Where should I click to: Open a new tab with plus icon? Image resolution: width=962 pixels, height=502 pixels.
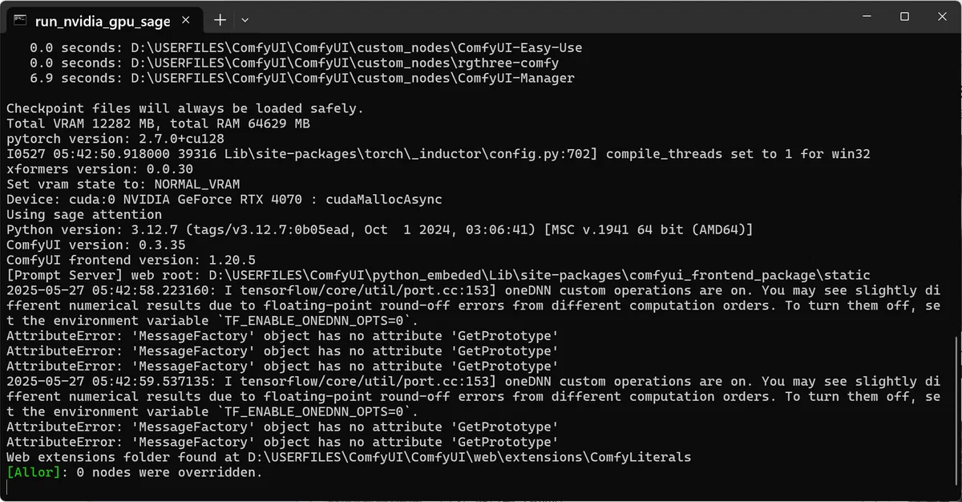click(x=220, y=19)
